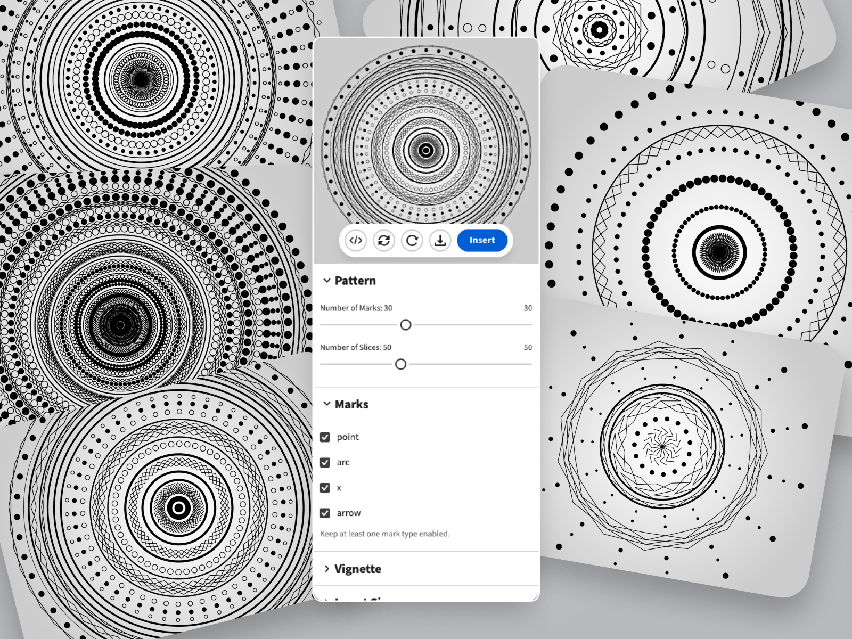Collapse the Pattern section chevron
The width and height of the screenshot is (852, 639).
click(327, 281)
